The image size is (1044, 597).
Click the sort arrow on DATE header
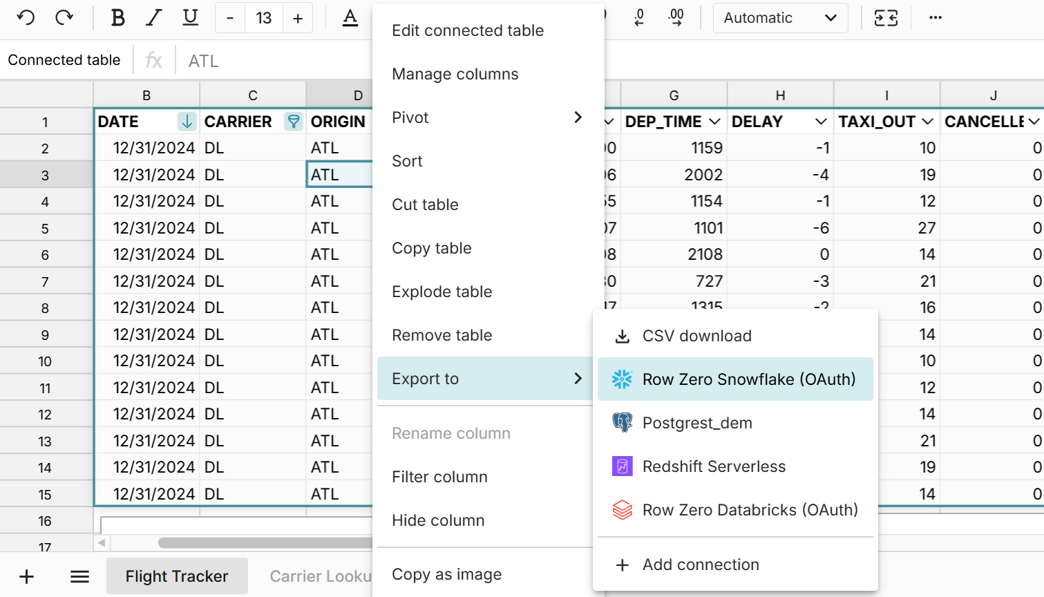point(186,121)
